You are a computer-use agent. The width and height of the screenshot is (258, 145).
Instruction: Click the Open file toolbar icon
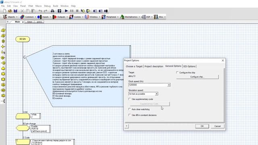10,11
